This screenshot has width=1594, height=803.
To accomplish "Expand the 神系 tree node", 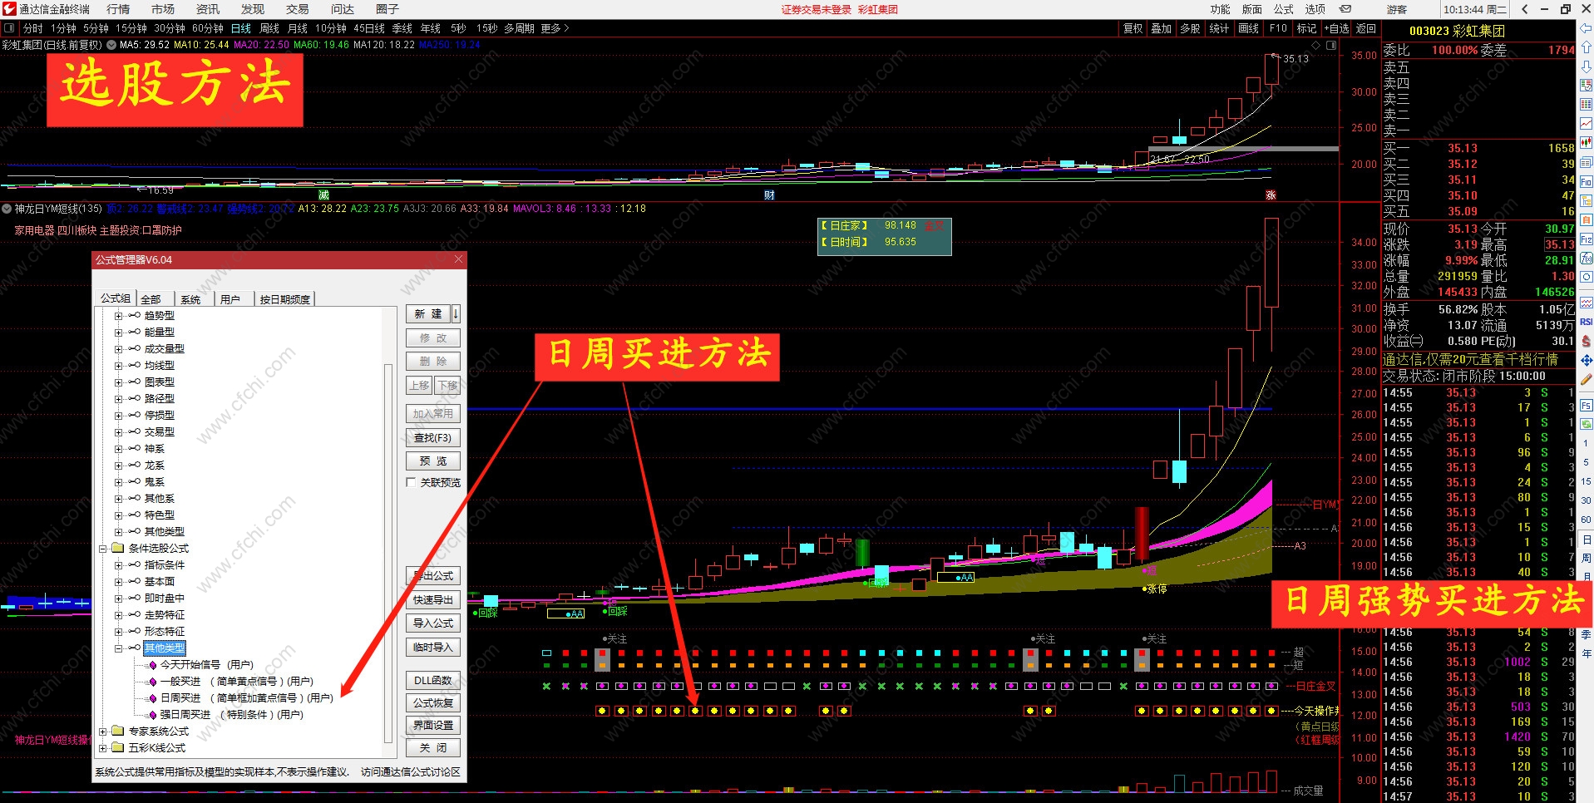I will pyautogui.click(x=118, y=449).
